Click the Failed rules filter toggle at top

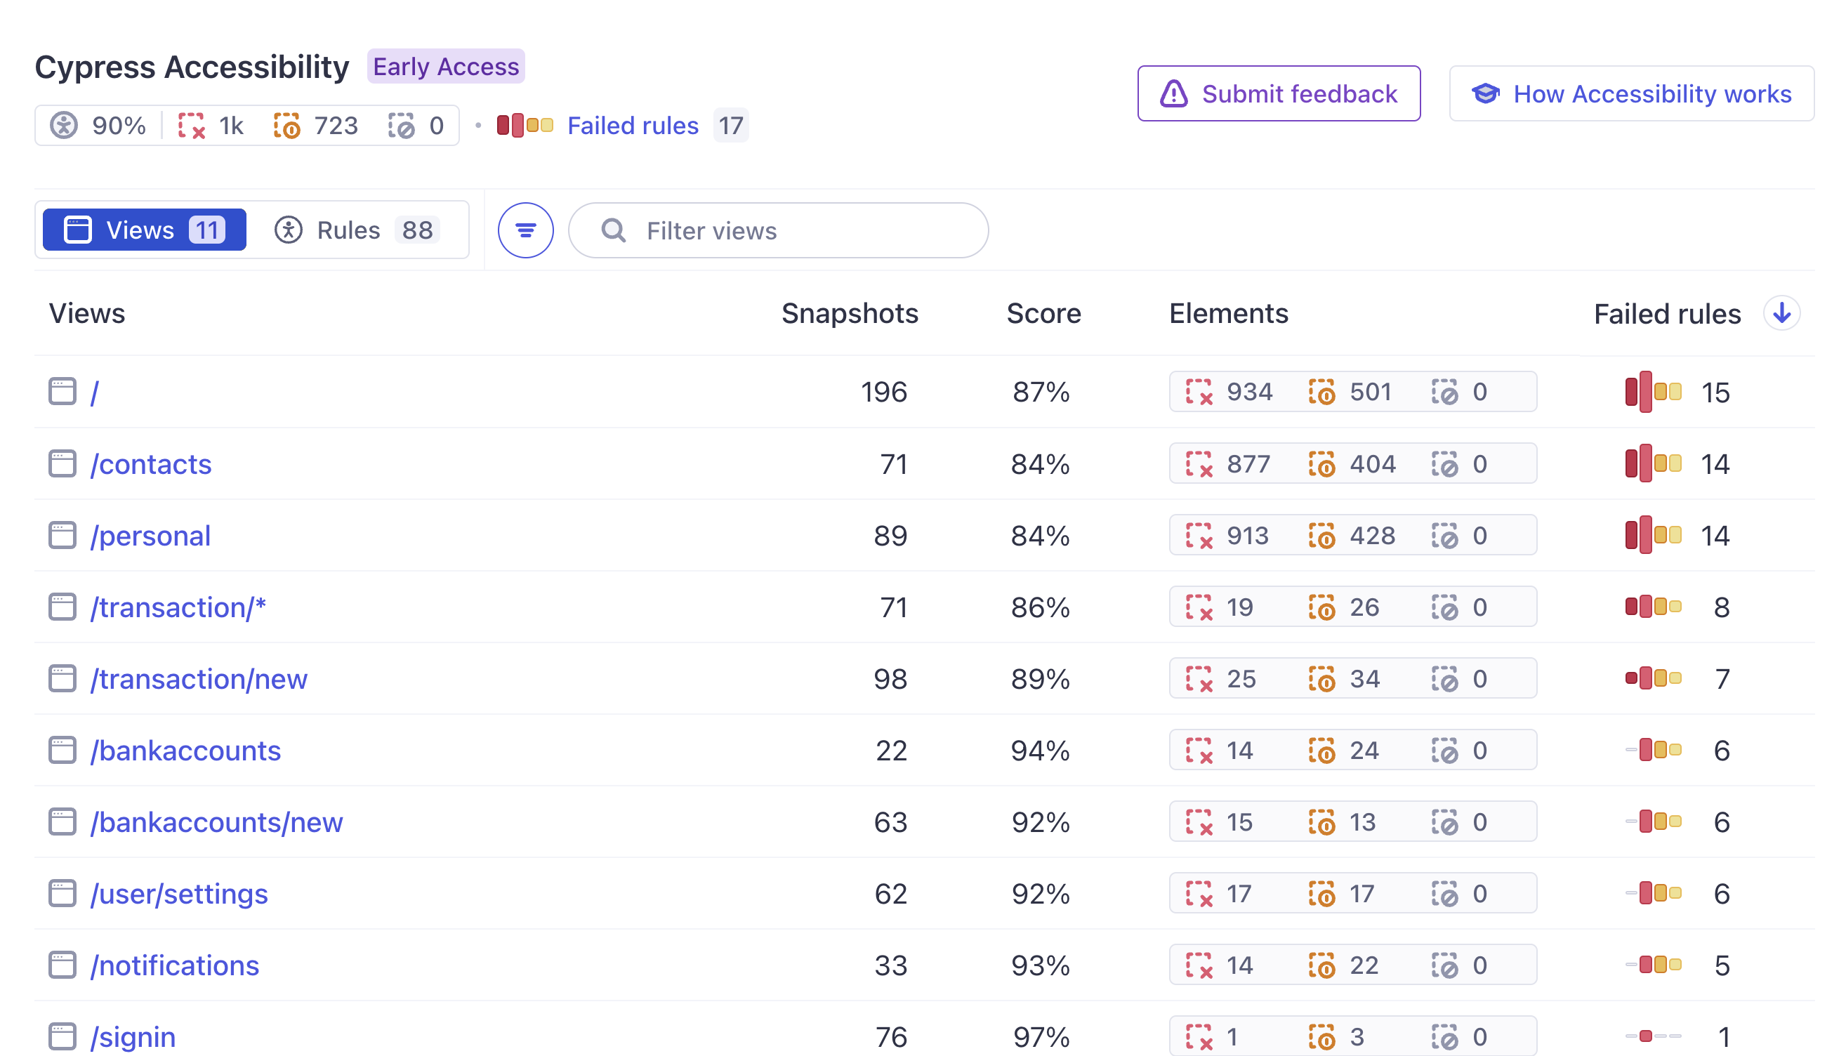(x=631, y=126)
